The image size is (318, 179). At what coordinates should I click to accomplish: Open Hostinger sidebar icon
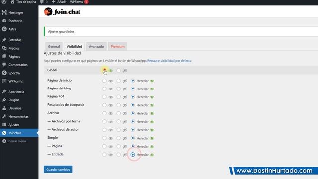pos(4,12)
